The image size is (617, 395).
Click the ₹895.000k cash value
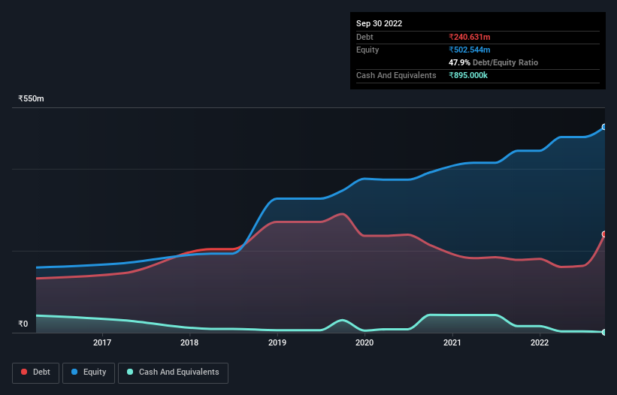468,75
